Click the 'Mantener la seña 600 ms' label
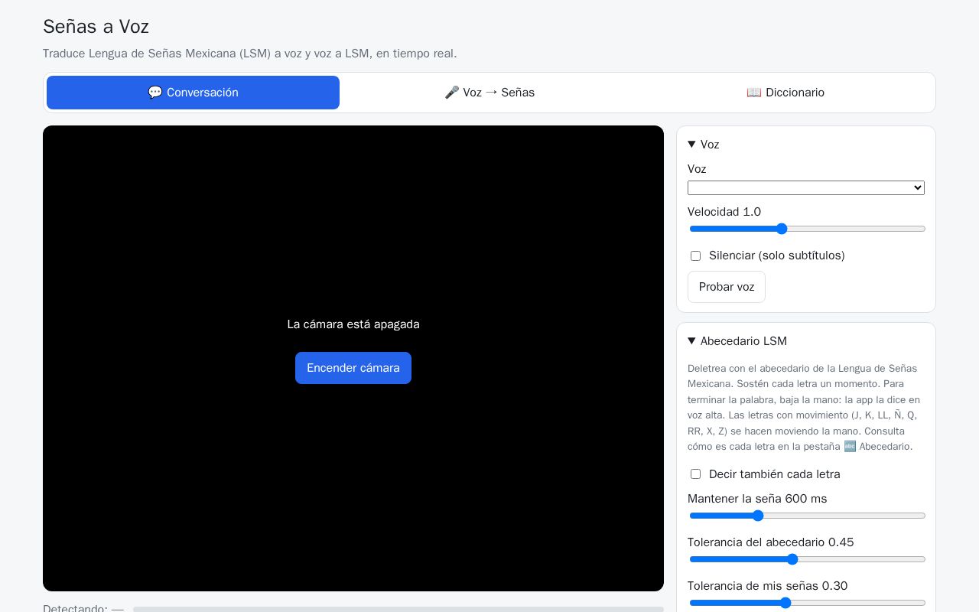The height and width of the screenshot is (612, 979). click(x=757, y=499)
